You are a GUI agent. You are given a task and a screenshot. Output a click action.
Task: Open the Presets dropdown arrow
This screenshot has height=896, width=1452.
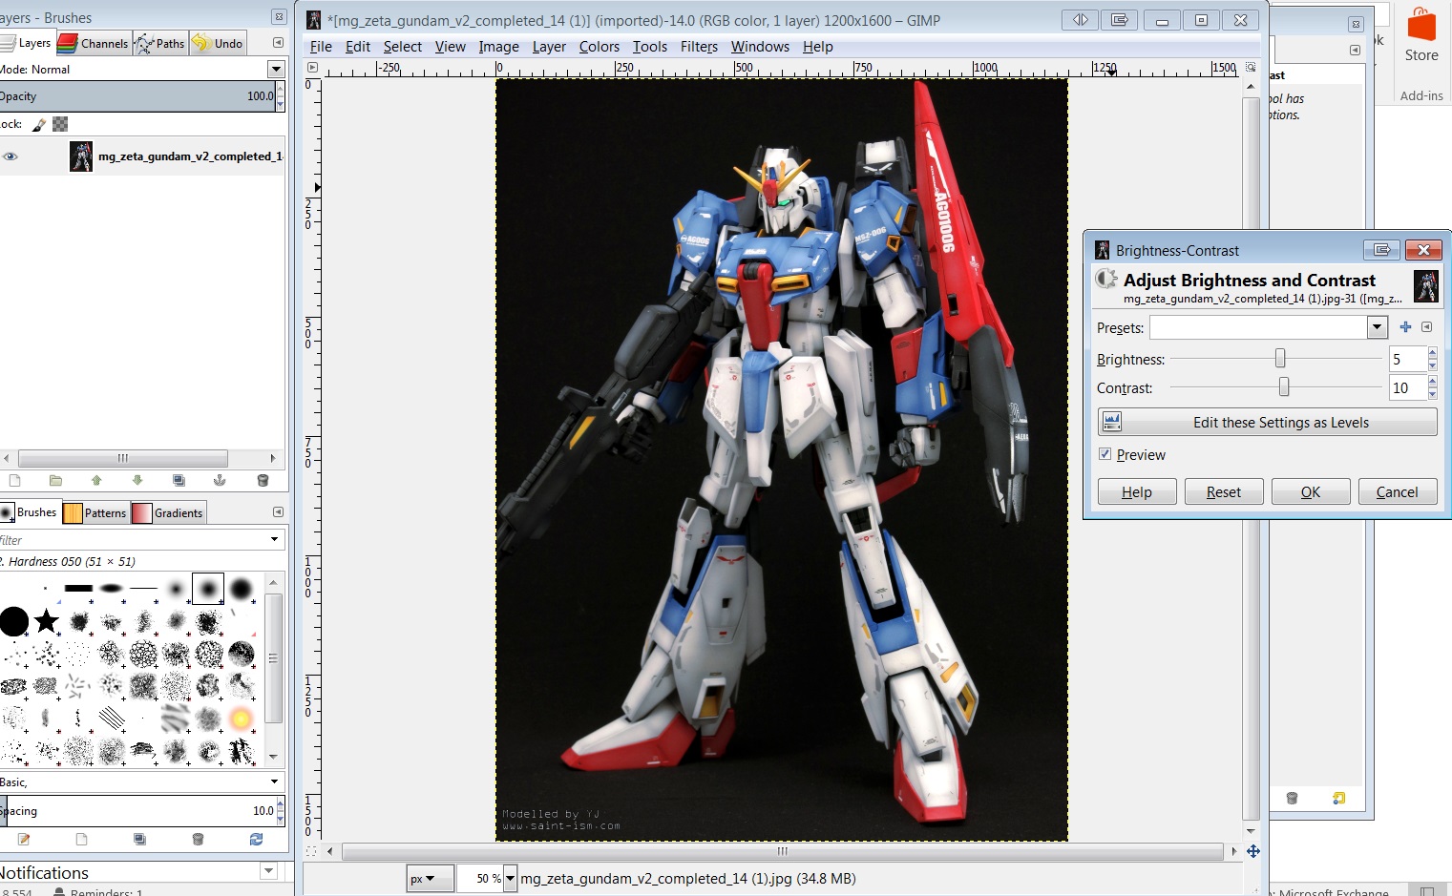tap(1377, 327)
